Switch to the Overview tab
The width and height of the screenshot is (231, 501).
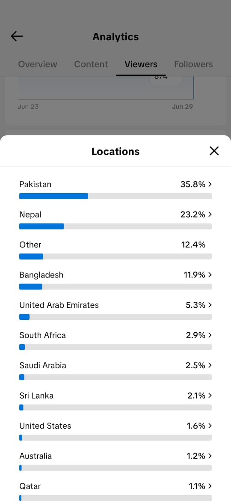[38, 64]
